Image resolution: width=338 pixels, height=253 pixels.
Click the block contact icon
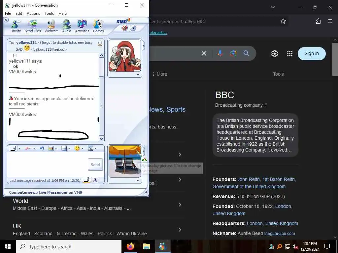pyautogui.click(x=124, y=28)
